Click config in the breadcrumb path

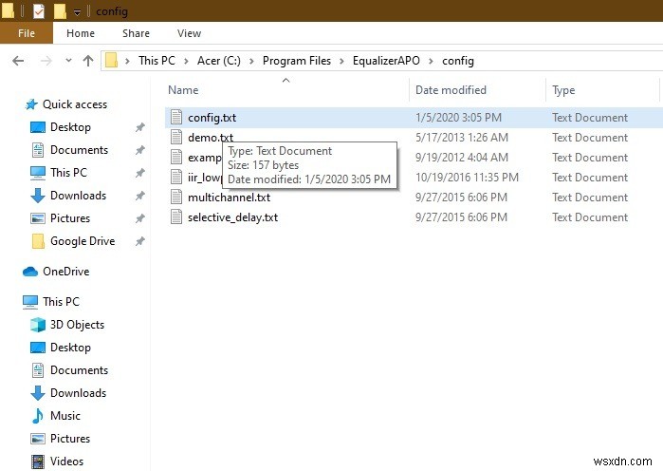point(457,61)
